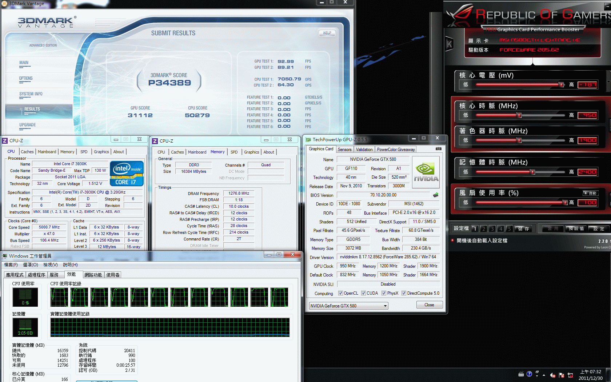The image size is (611, 382).
Task: Select profile 3 in ROG booster
Action: point(492,229)
